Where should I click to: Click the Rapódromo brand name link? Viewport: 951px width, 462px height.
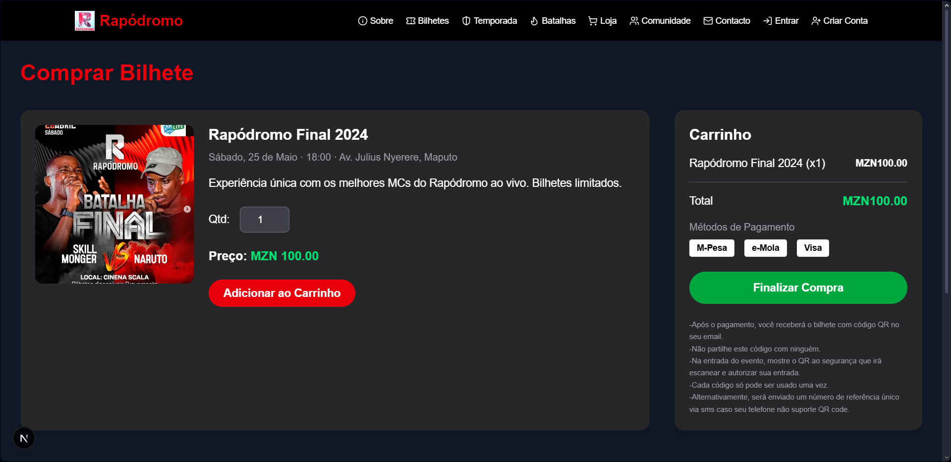141,21
